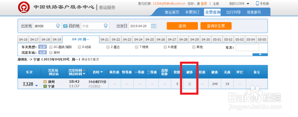Click the 出发地 input field 郑州东
This screenshot has width=298, height=117.
click(47, 26)
